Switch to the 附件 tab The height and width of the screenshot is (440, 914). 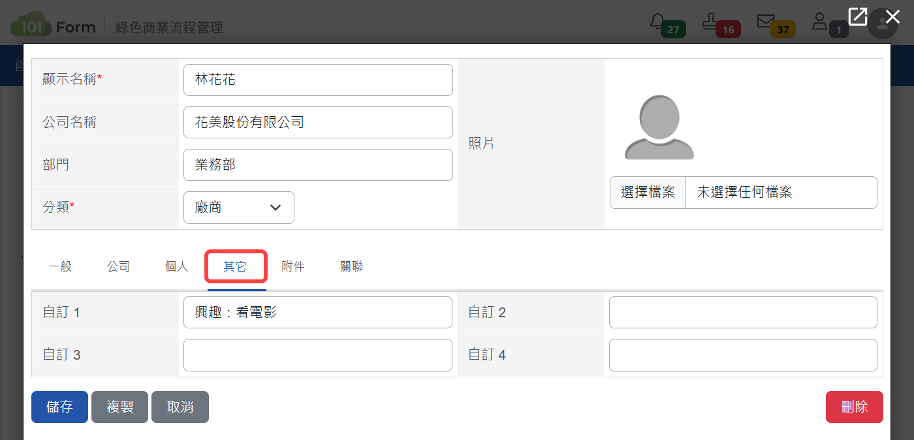tap(293, 266)
